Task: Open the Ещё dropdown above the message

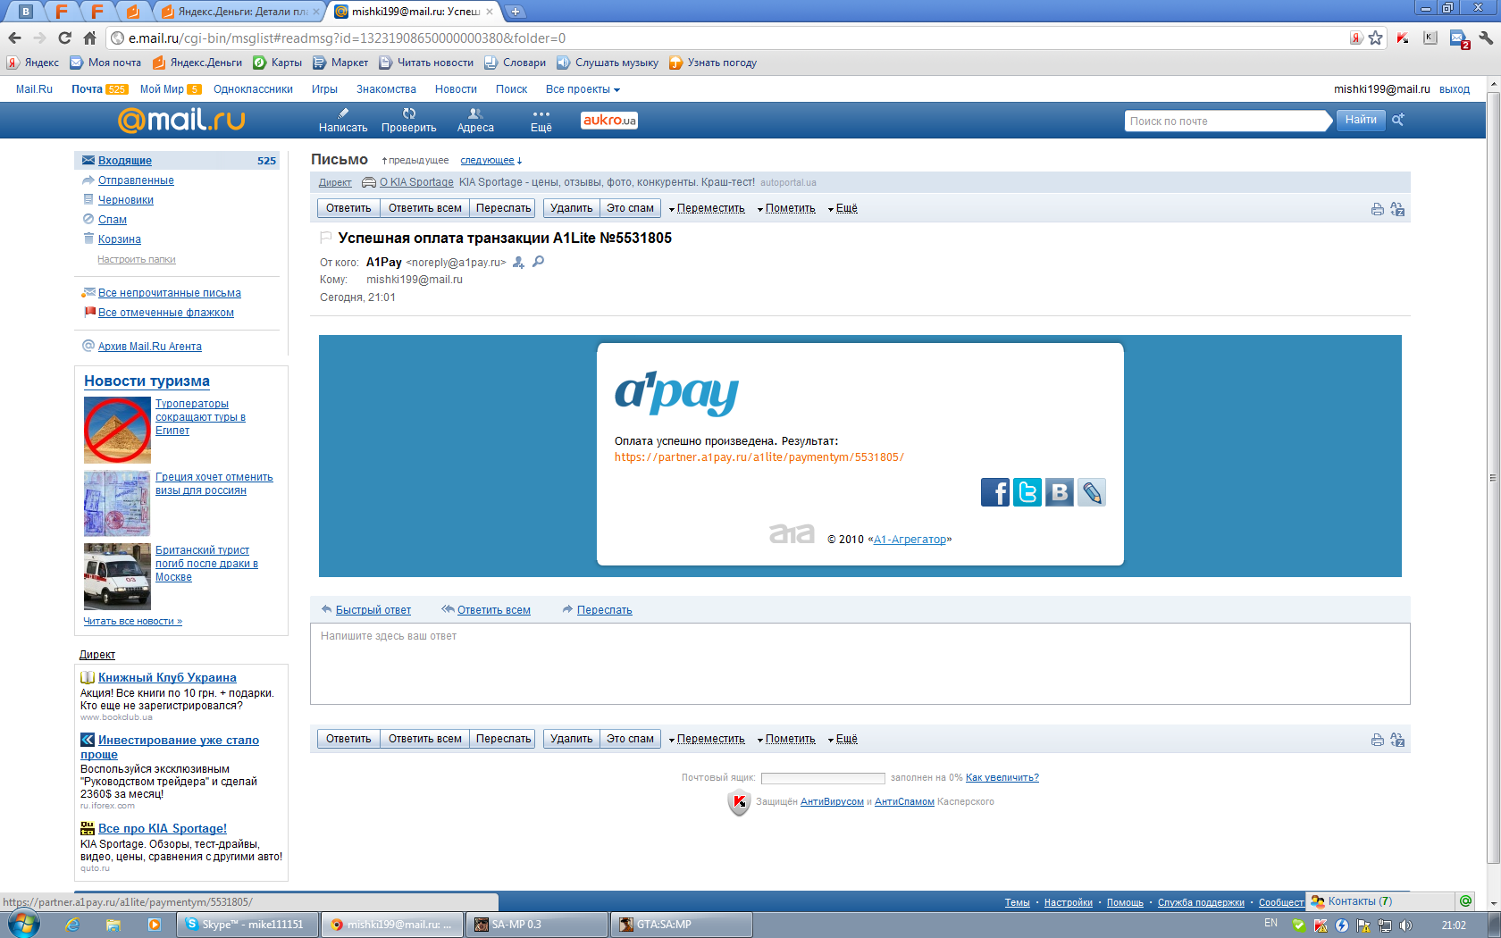Action: pos(843,208)
